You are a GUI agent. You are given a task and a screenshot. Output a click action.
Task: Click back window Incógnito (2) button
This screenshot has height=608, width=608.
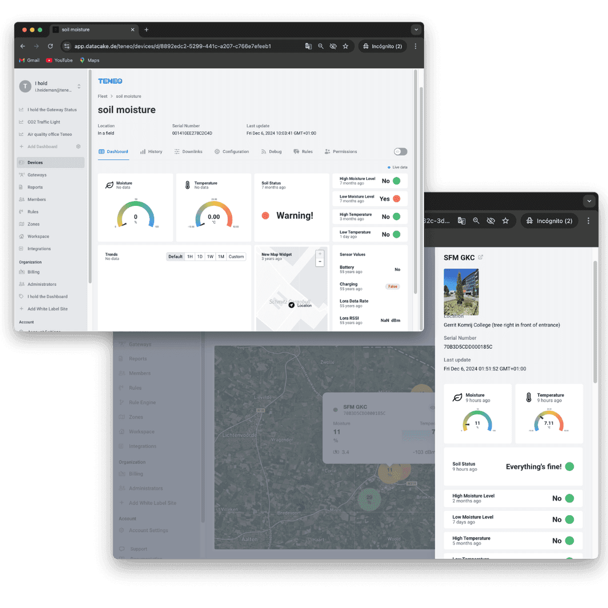click(x=549, y=221)
